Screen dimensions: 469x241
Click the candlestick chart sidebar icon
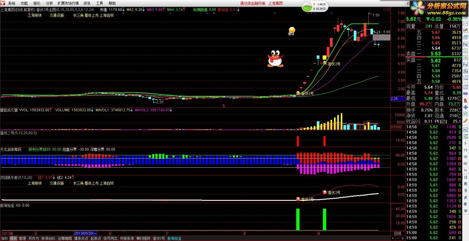tap(465, 30)
